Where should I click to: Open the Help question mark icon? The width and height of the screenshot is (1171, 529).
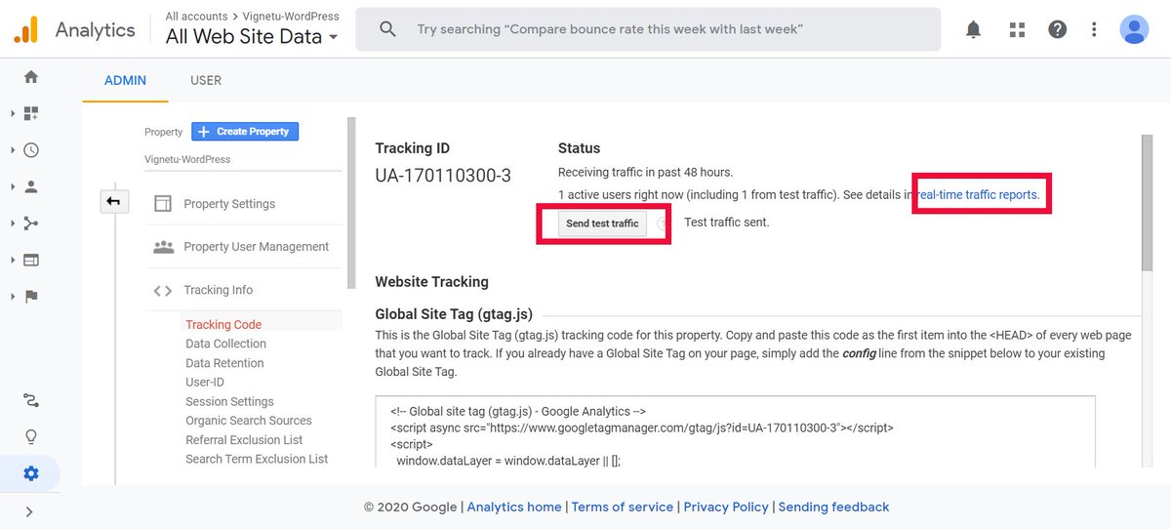1058,29
